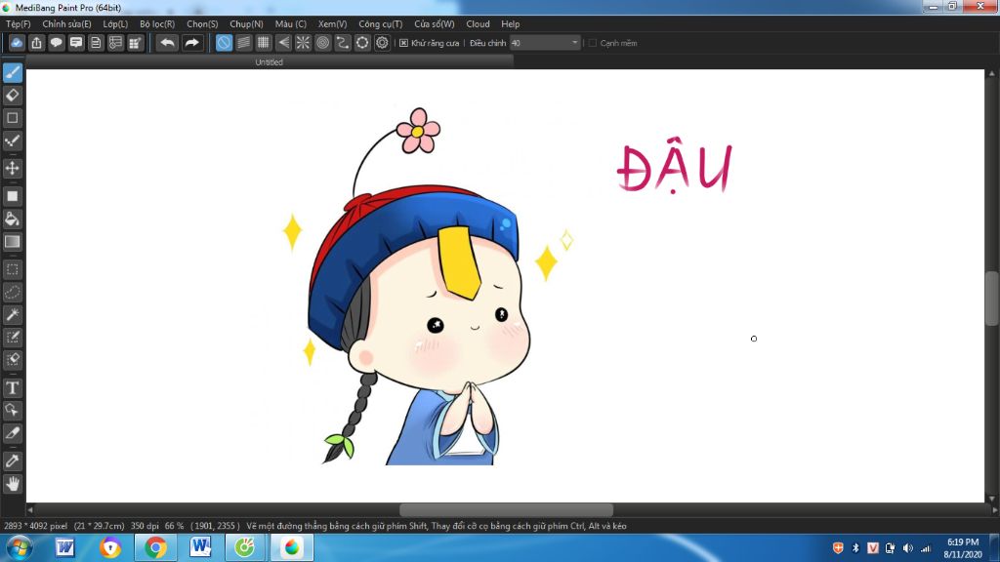Click the horizontal scrollbar thumb
The image size is (1000, 562).
coord(506,510)
